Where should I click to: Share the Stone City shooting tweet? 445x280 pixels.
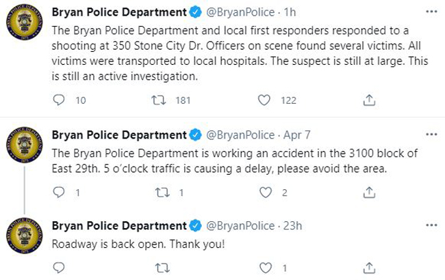coord(369,100)
